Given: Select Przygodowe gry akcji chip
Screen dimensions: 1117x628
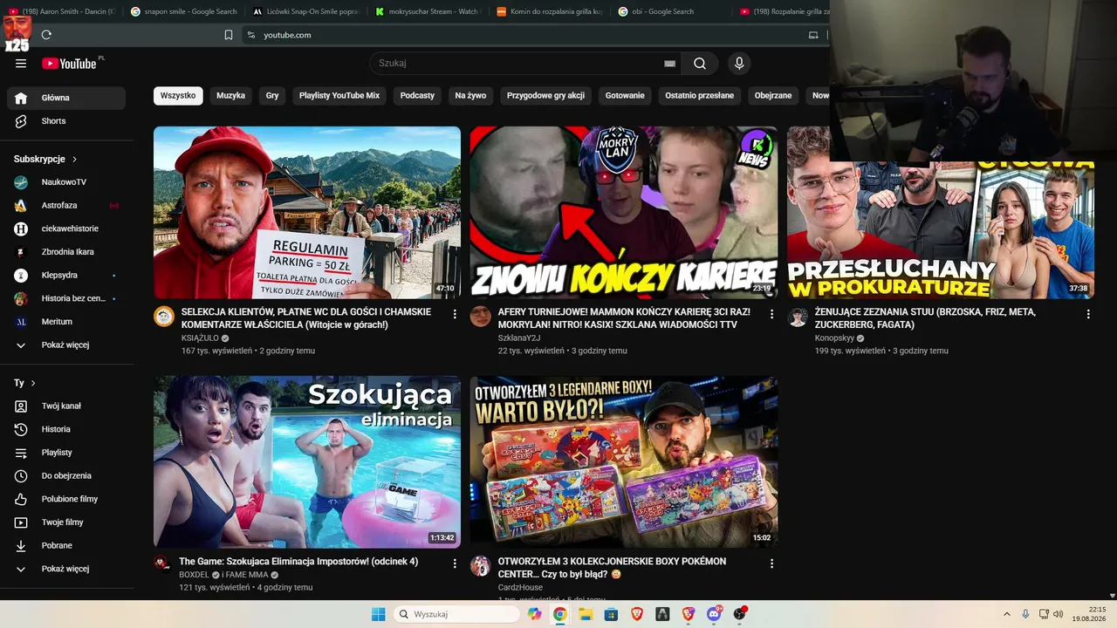Looking at the screenshot, I should (x=545, y=95).
